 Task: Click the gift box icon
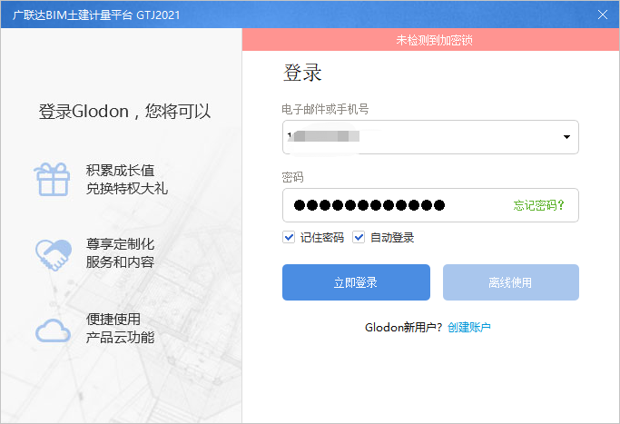pyautogui.click(x=52, y=180)
